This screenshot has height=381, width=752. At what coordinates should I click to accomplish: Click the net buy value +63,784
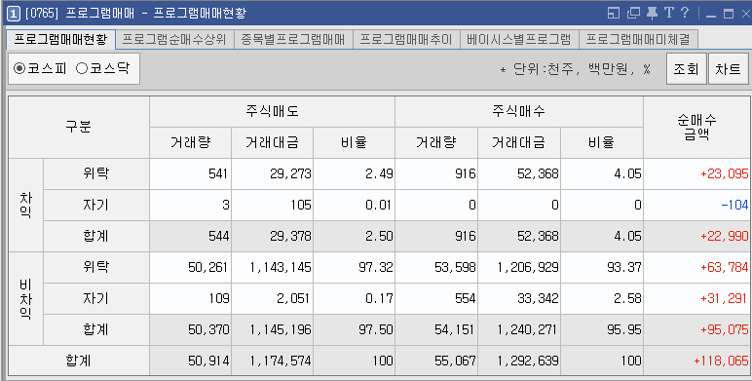point(696,267)
